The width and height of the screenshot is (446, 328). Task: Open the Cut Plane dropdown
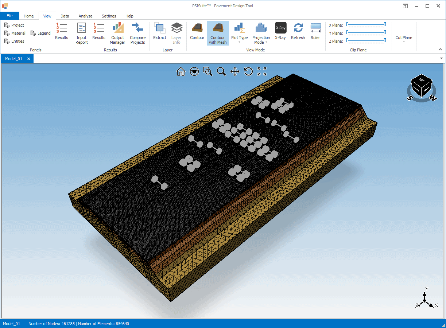(x=404, y=39)
